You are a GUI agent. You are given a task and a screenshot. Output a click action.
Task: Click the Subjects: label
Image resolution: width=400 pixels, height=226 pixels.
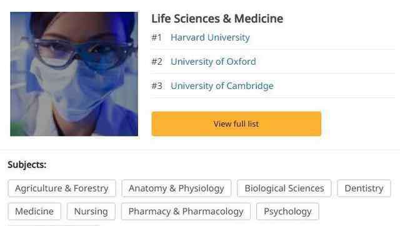click(x=27, y=165)
